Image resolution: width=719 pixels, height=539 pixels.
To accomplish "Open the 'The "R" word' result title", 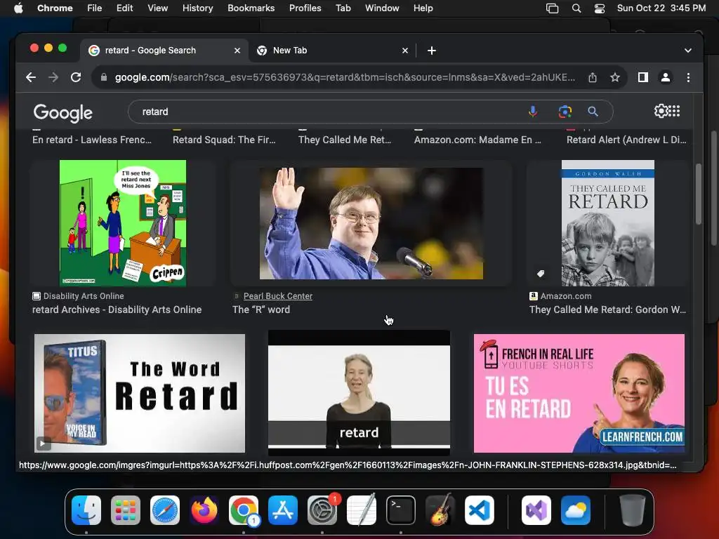I will (261, 310).
